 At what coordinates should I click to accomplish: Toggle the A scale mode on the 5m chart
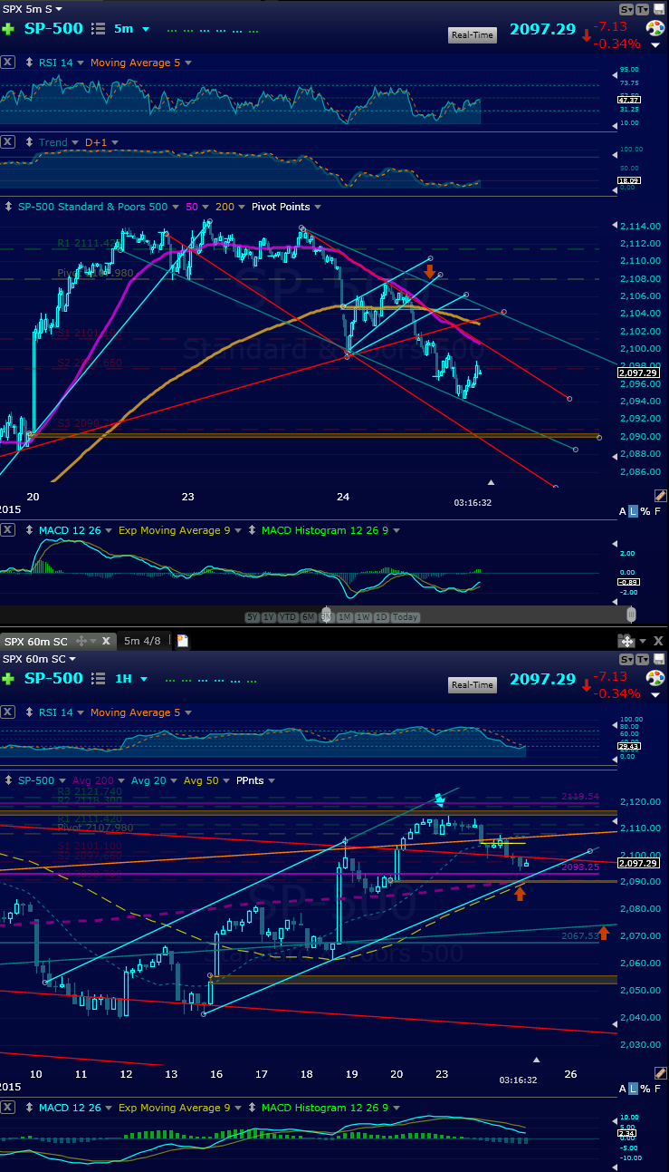tap(622, 511)
